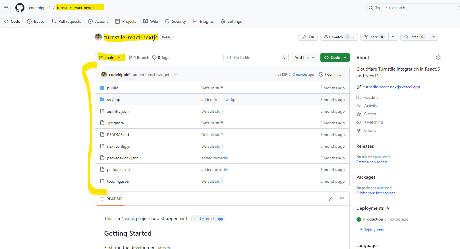View the 1 Branch link

[139, 57]
